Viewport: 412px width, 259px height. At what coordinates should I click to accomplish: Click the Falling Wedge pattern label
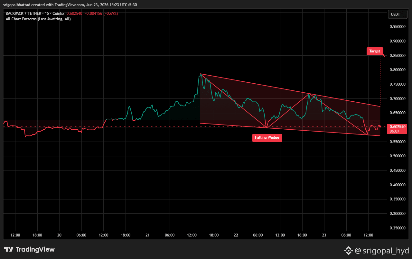(267, 138)
